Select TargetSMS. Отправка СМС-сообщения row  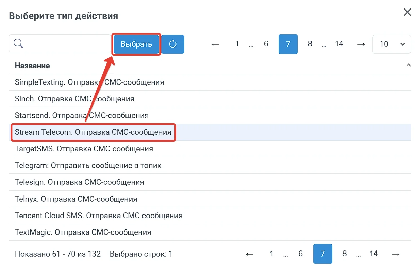(210, 149)
